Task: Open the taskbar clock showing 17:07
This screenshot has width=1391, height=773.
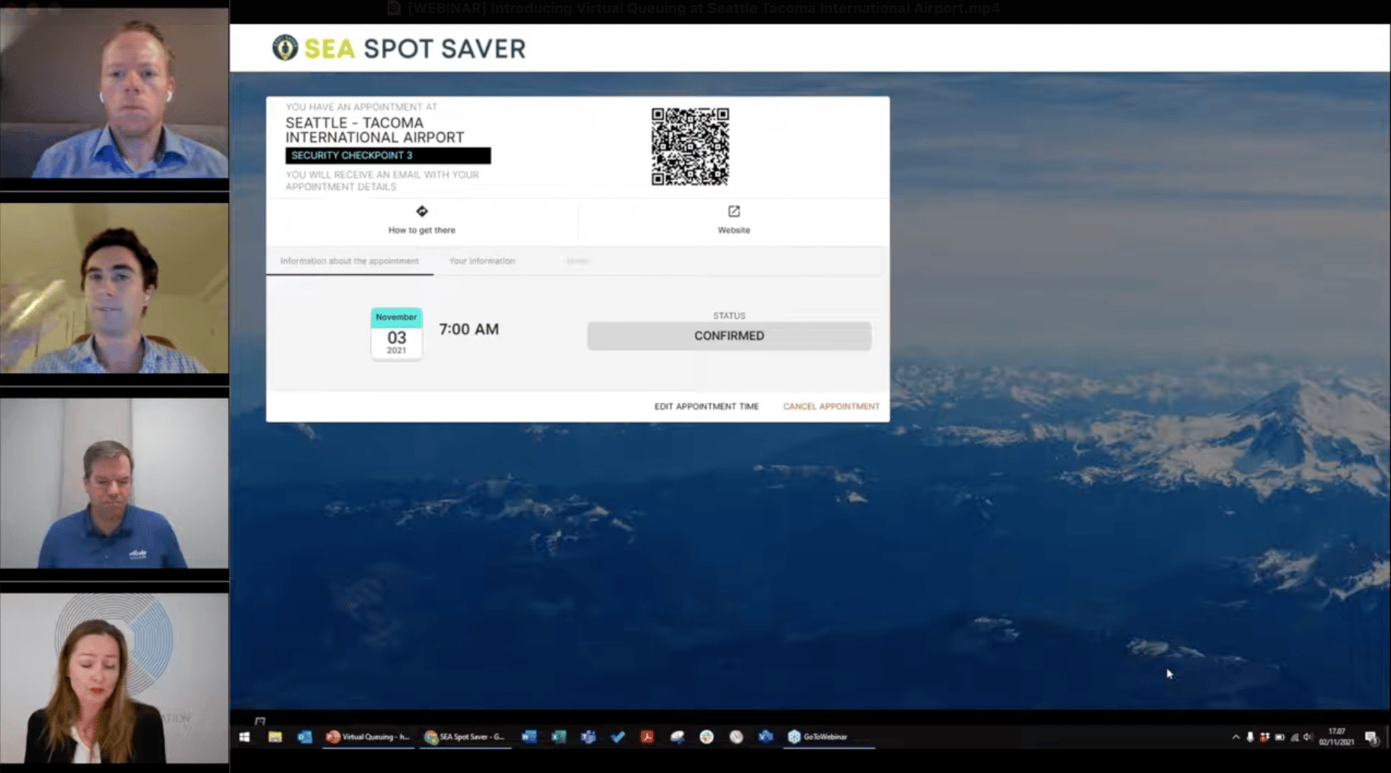Action: [1336, 737]
